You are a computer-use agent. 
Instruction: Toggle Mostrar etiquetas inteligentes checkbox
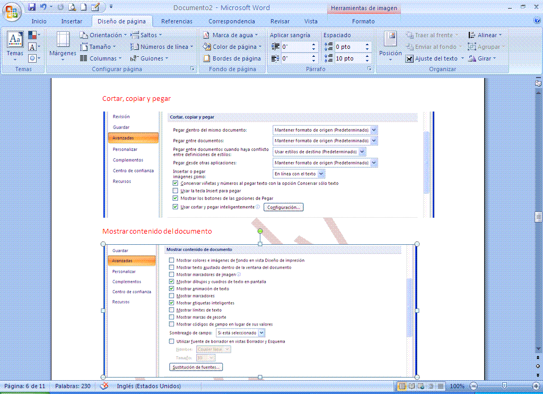171,303
